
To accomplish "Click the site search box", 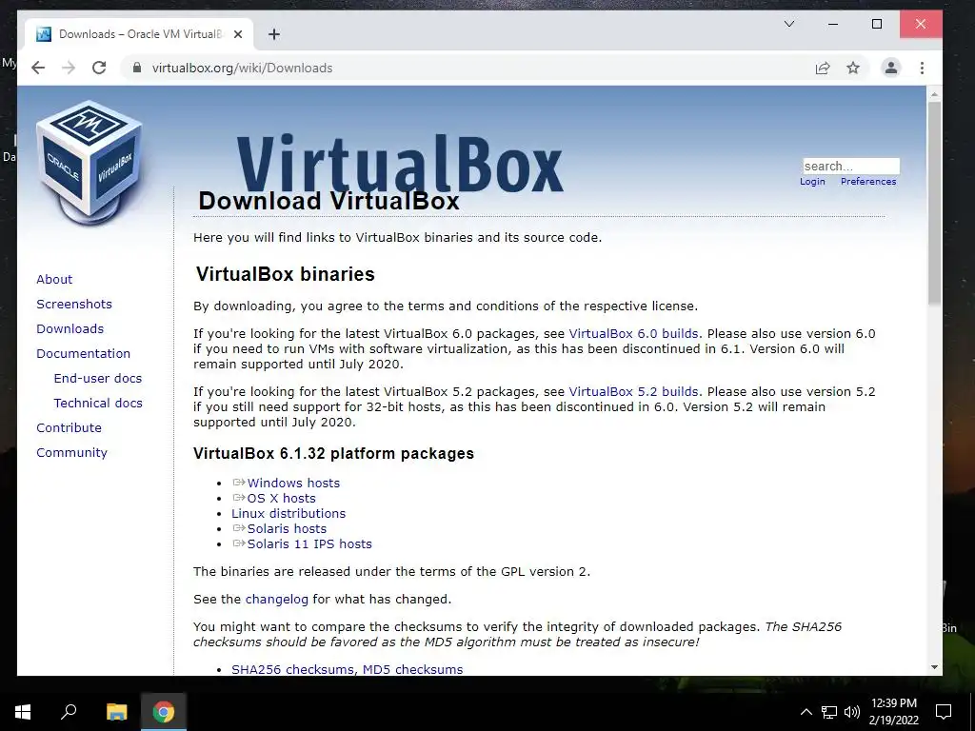I will coord(850,166).
